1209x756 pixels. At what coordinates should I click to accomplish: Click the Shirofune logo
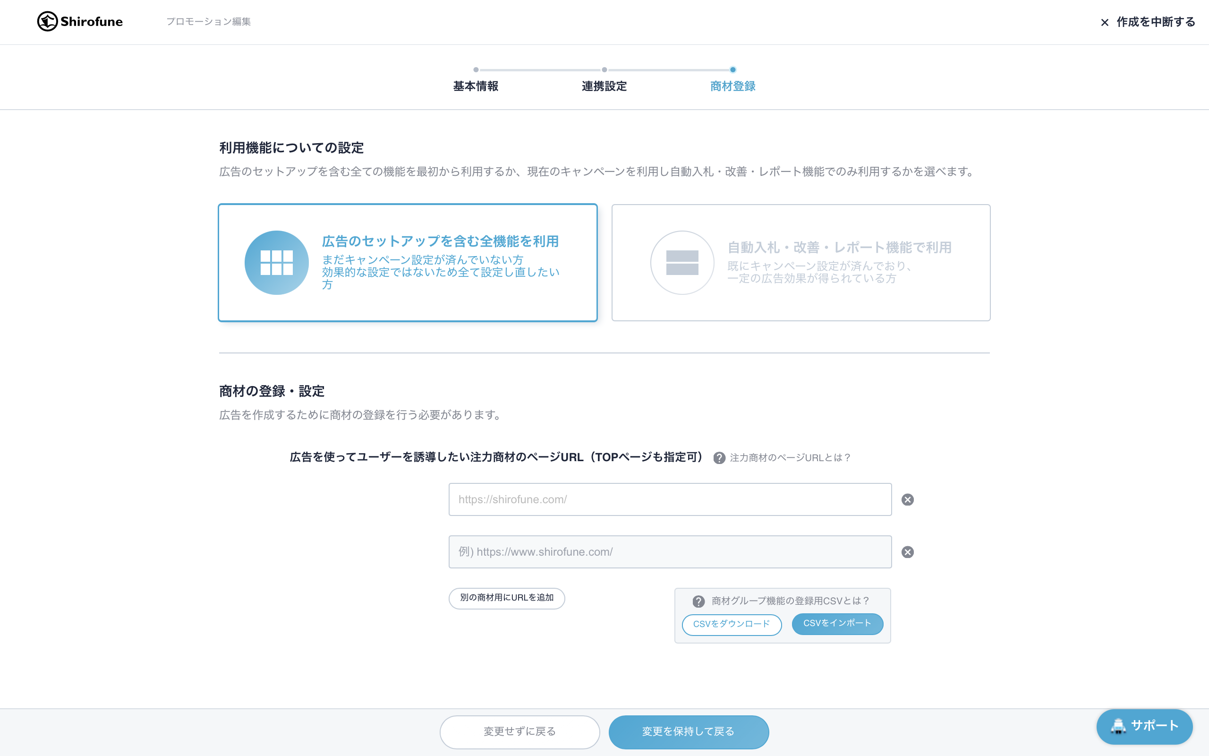[80, 22]
